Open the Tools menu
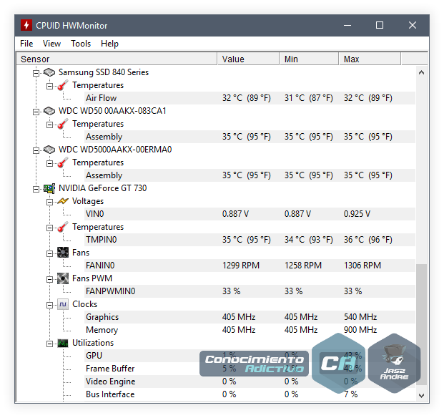The width and height of the screenshot is (444, 418). click(x=81, y=44)
